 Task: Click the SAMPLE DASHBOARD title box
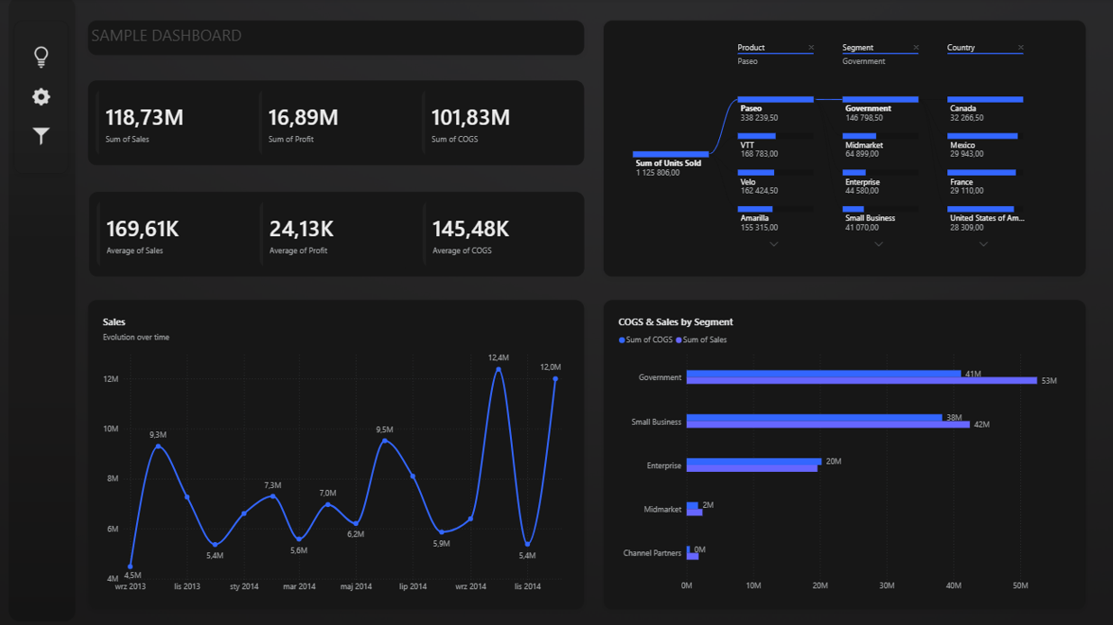335,37
